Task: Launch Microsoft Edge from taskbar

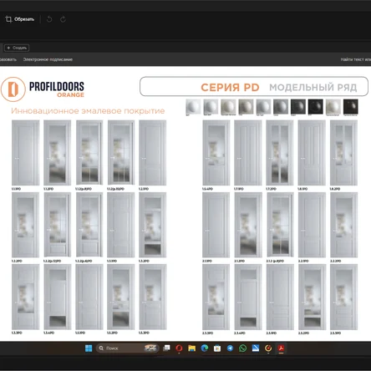Action: click(x=205, y=348)
